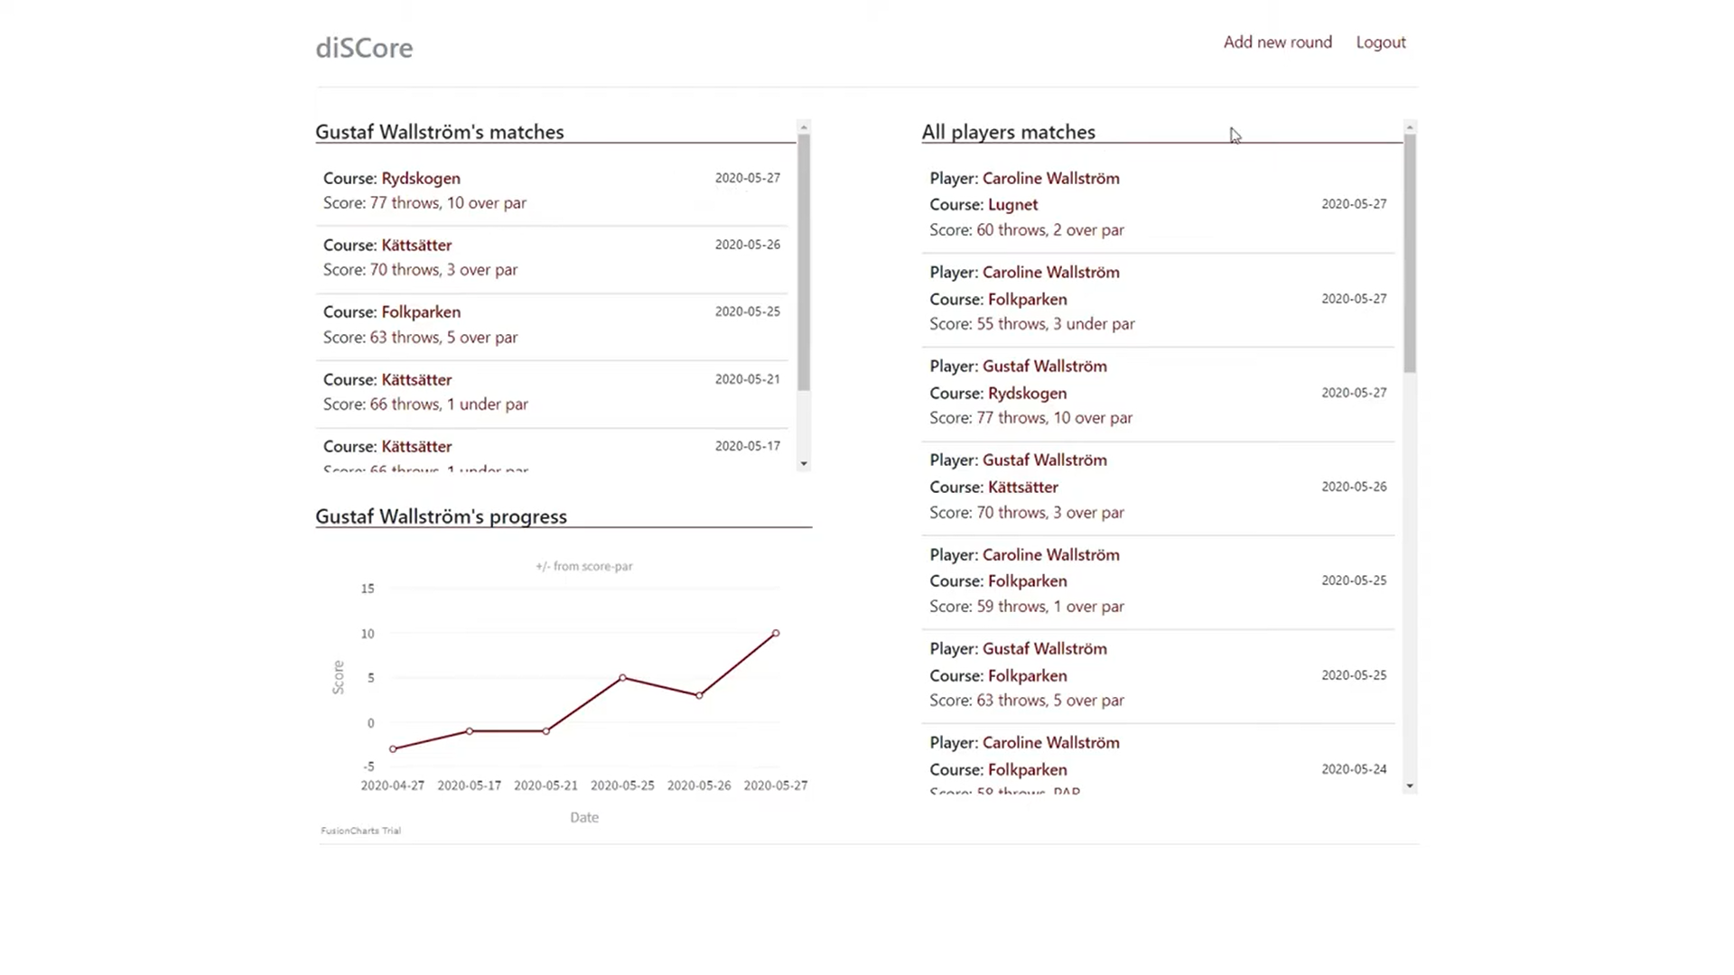Click the Logout link
The image size is (1734, 975).
coord(1381,42)
